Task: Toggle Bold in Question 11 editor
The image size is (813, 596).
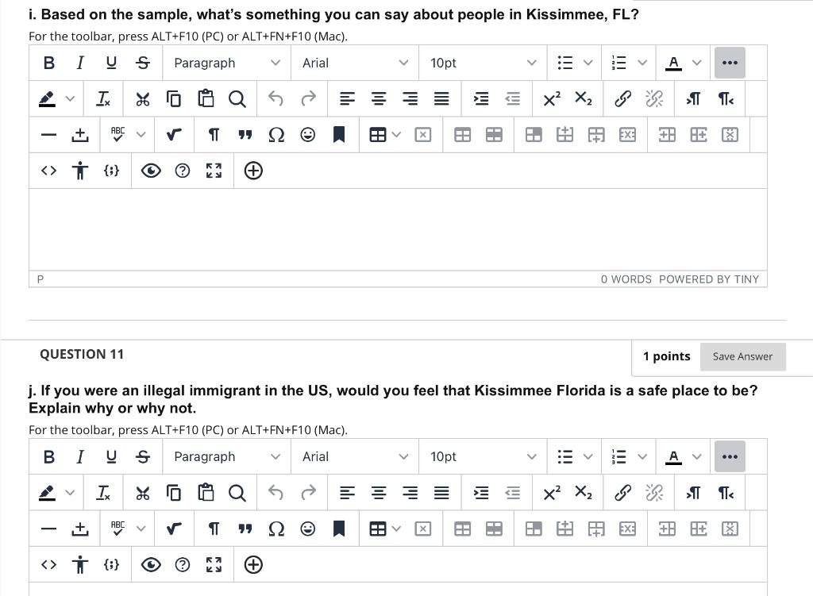Action: coord(48,456)
